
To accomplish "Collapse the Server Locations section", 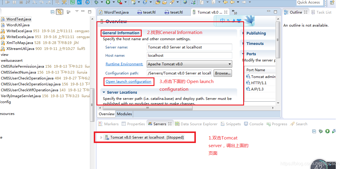I will (104, 92).
